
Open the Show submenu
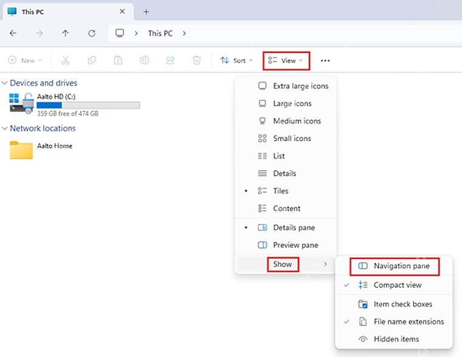click(x=286, y=264)
